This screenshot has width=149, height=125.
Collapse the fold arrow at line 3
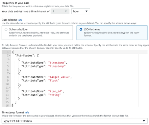10,59
